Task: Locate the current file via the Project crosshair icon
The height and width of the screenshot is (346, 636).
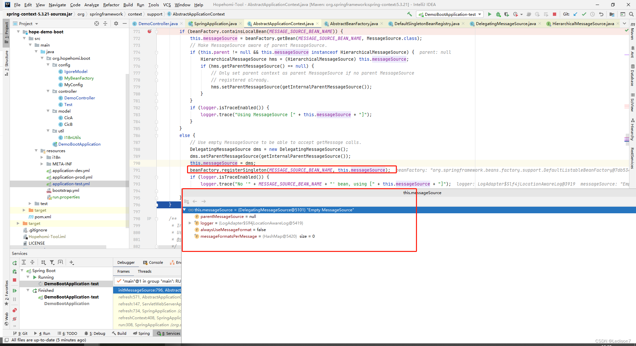Action: click(97, 23)
